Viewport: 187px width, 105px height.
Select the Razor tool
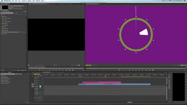point(169,81)
